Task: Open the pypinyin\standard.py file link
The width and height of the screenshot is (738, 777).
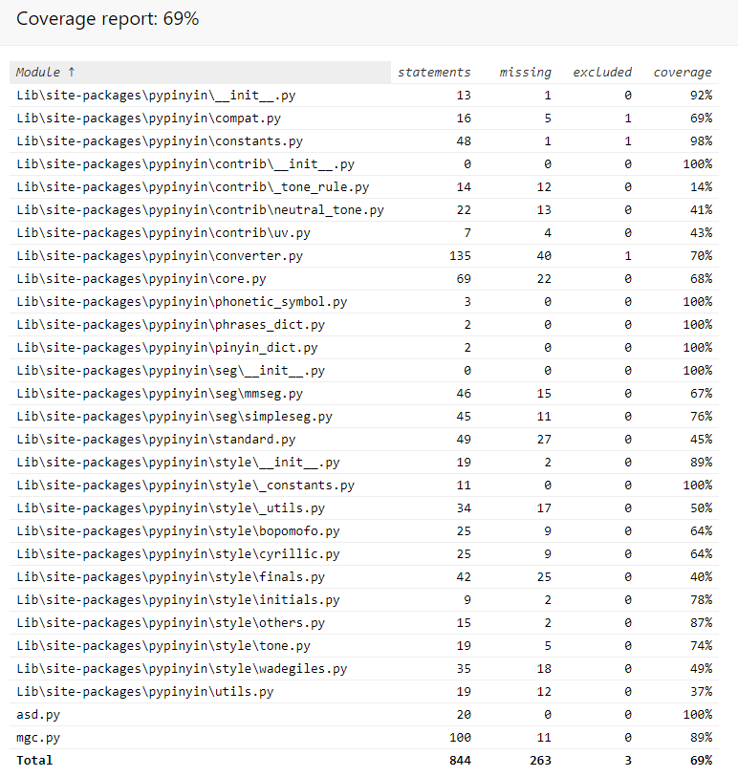Action: point(156,440)
